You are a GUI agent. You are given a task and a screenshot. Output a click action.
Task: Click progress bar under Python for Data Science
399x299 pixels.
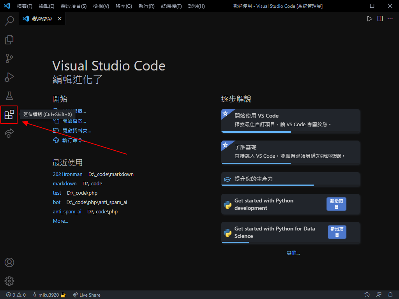pyautogui.click(x=235, y=243)
